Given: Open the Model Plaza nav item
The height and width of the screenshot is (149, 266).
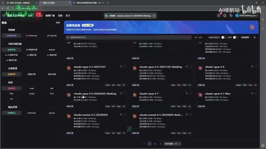Looking at the screenshot, I should coord(50,16).
